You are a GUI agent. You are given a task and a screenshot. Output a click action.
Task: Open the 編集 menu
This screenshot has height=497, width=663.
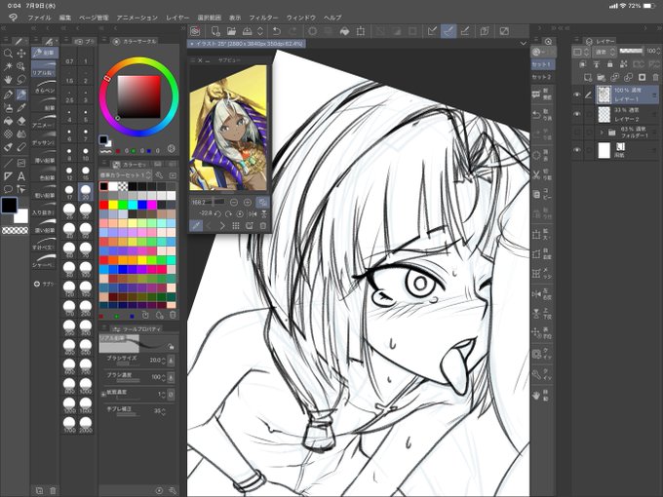(65, 18)
